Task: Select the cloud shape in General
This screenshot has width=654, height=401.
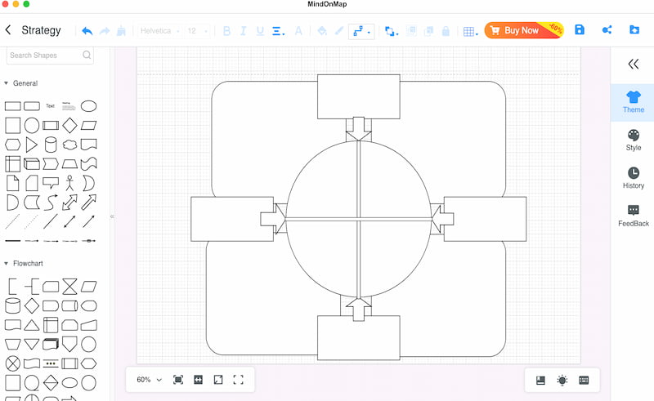Action: tap(69, 145)
